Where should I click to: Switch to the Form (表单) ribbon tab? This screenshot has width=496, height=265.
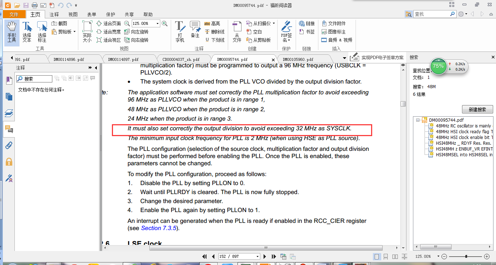(x=92, y=14)
